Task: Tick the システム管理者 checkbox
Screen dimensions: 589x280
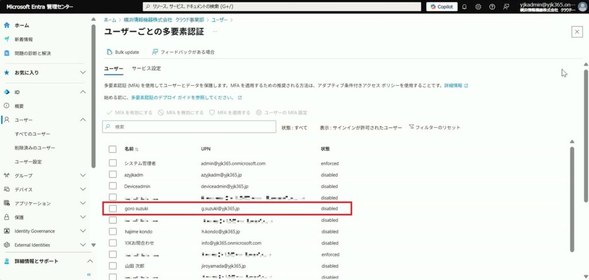Action: tap(113, 163)
